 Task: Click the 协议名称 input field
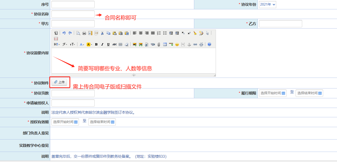(73, 14)
